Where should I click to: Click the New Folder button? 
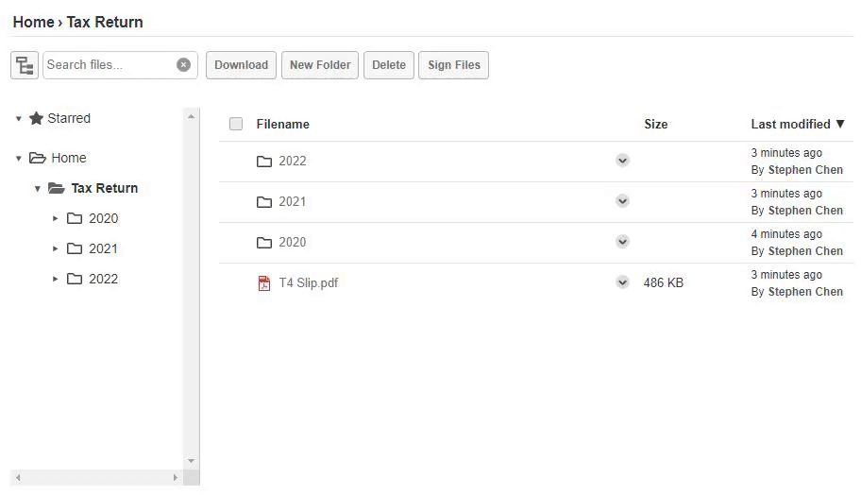pos(320,65)
